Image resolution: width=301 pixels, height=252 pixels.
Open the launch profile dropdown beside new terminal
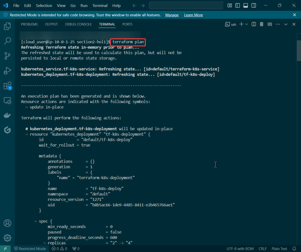click(x=247, y=24)
